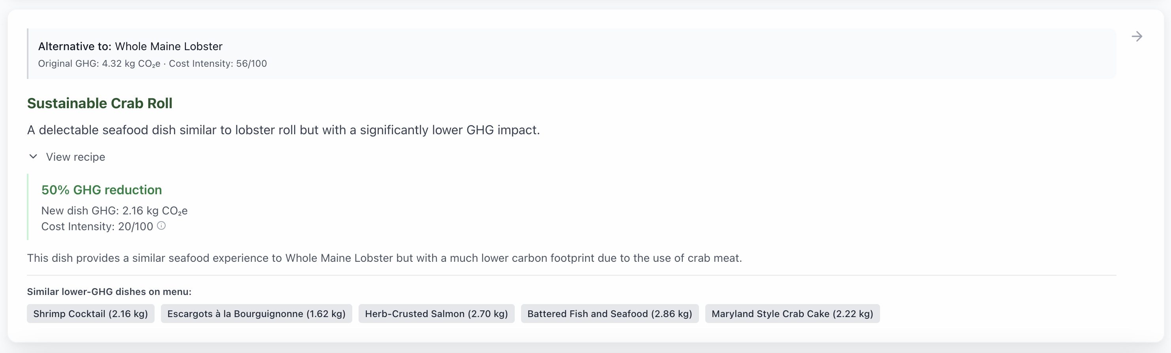Click the New dish GHG value
Screen dimensions: 1171x353
(114, 210)
